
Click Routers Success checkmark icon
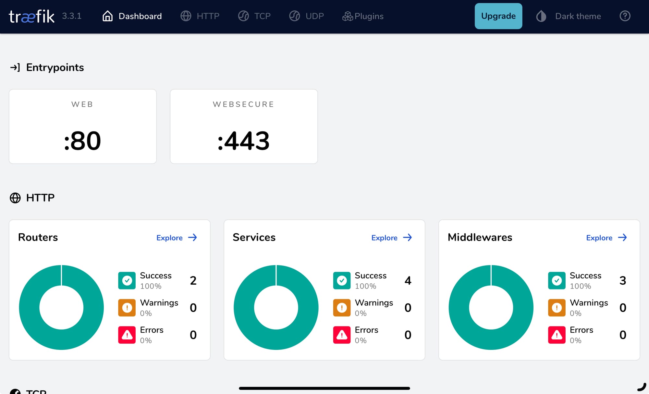click(x=127, y=280)
